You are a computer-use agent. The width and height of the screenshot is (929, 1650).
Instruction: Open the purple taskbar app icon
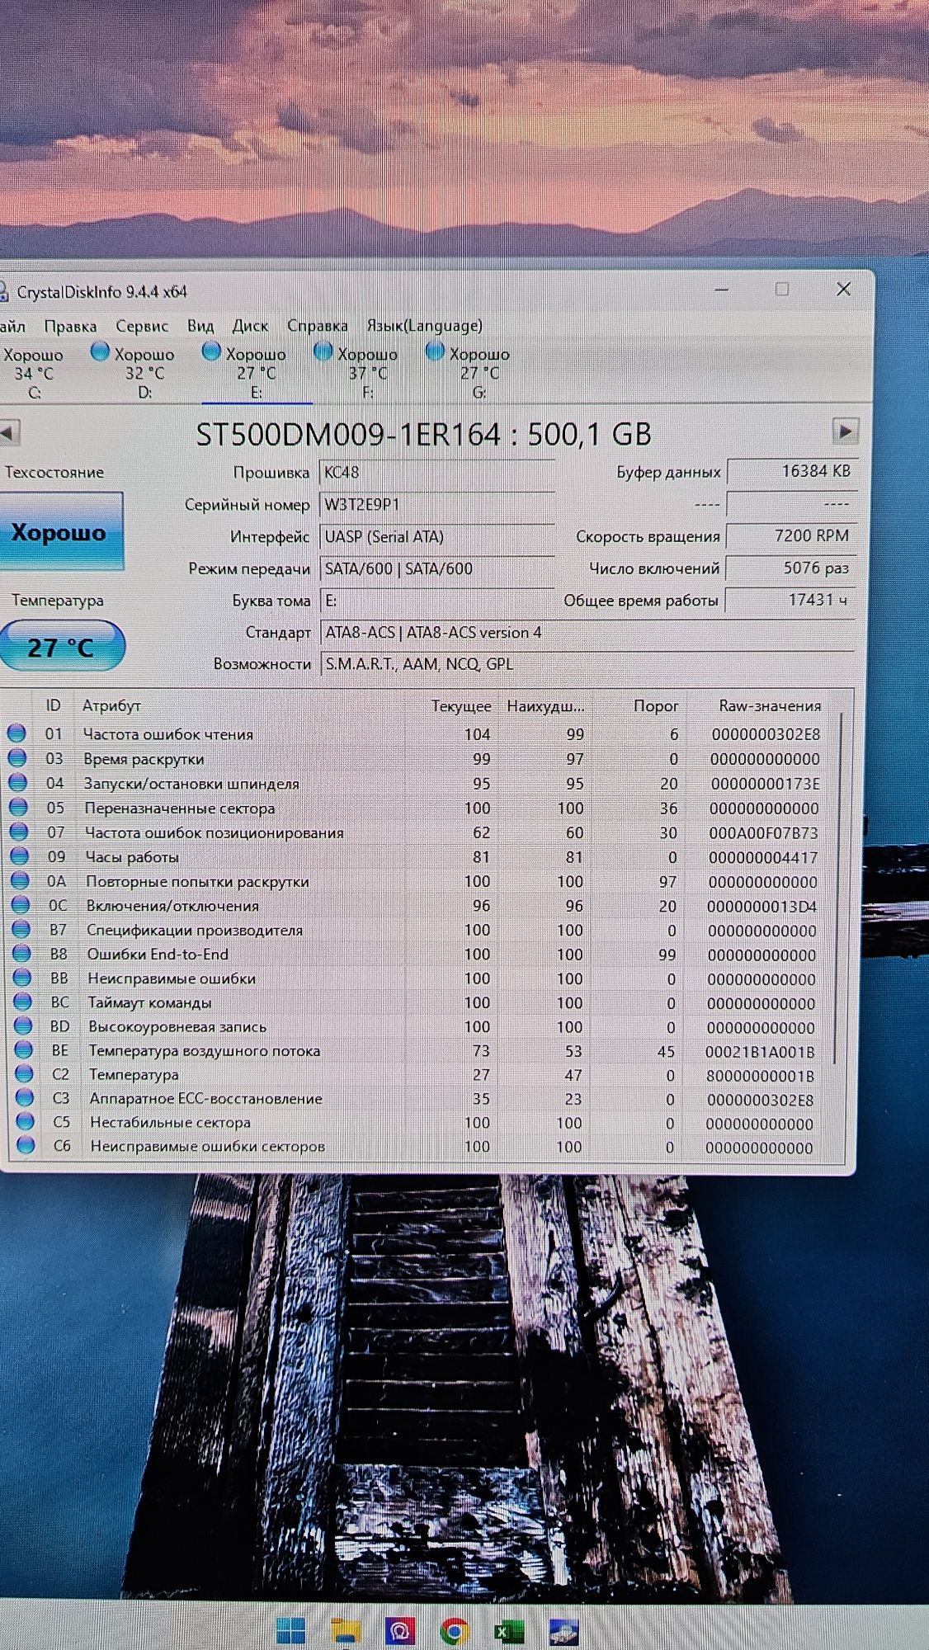tap(400, 1631)
